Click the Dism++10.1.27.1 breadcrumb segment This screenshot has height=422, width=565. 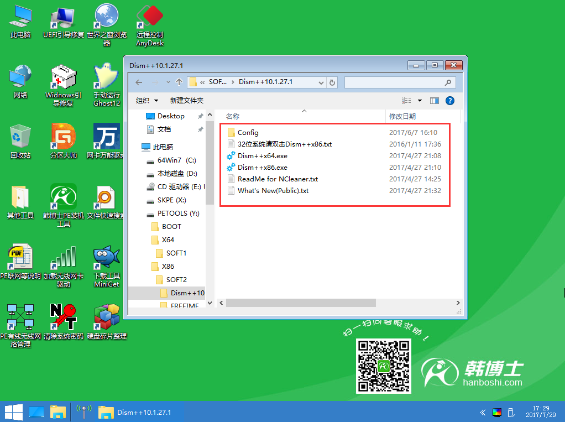point(265,82)
